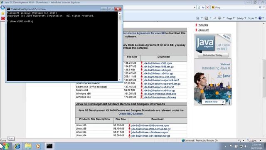The image size is (266, 150).
Task: Download jdk-8u20-linux-i586-demos.rpm
Action: click(x=150, y=125)
